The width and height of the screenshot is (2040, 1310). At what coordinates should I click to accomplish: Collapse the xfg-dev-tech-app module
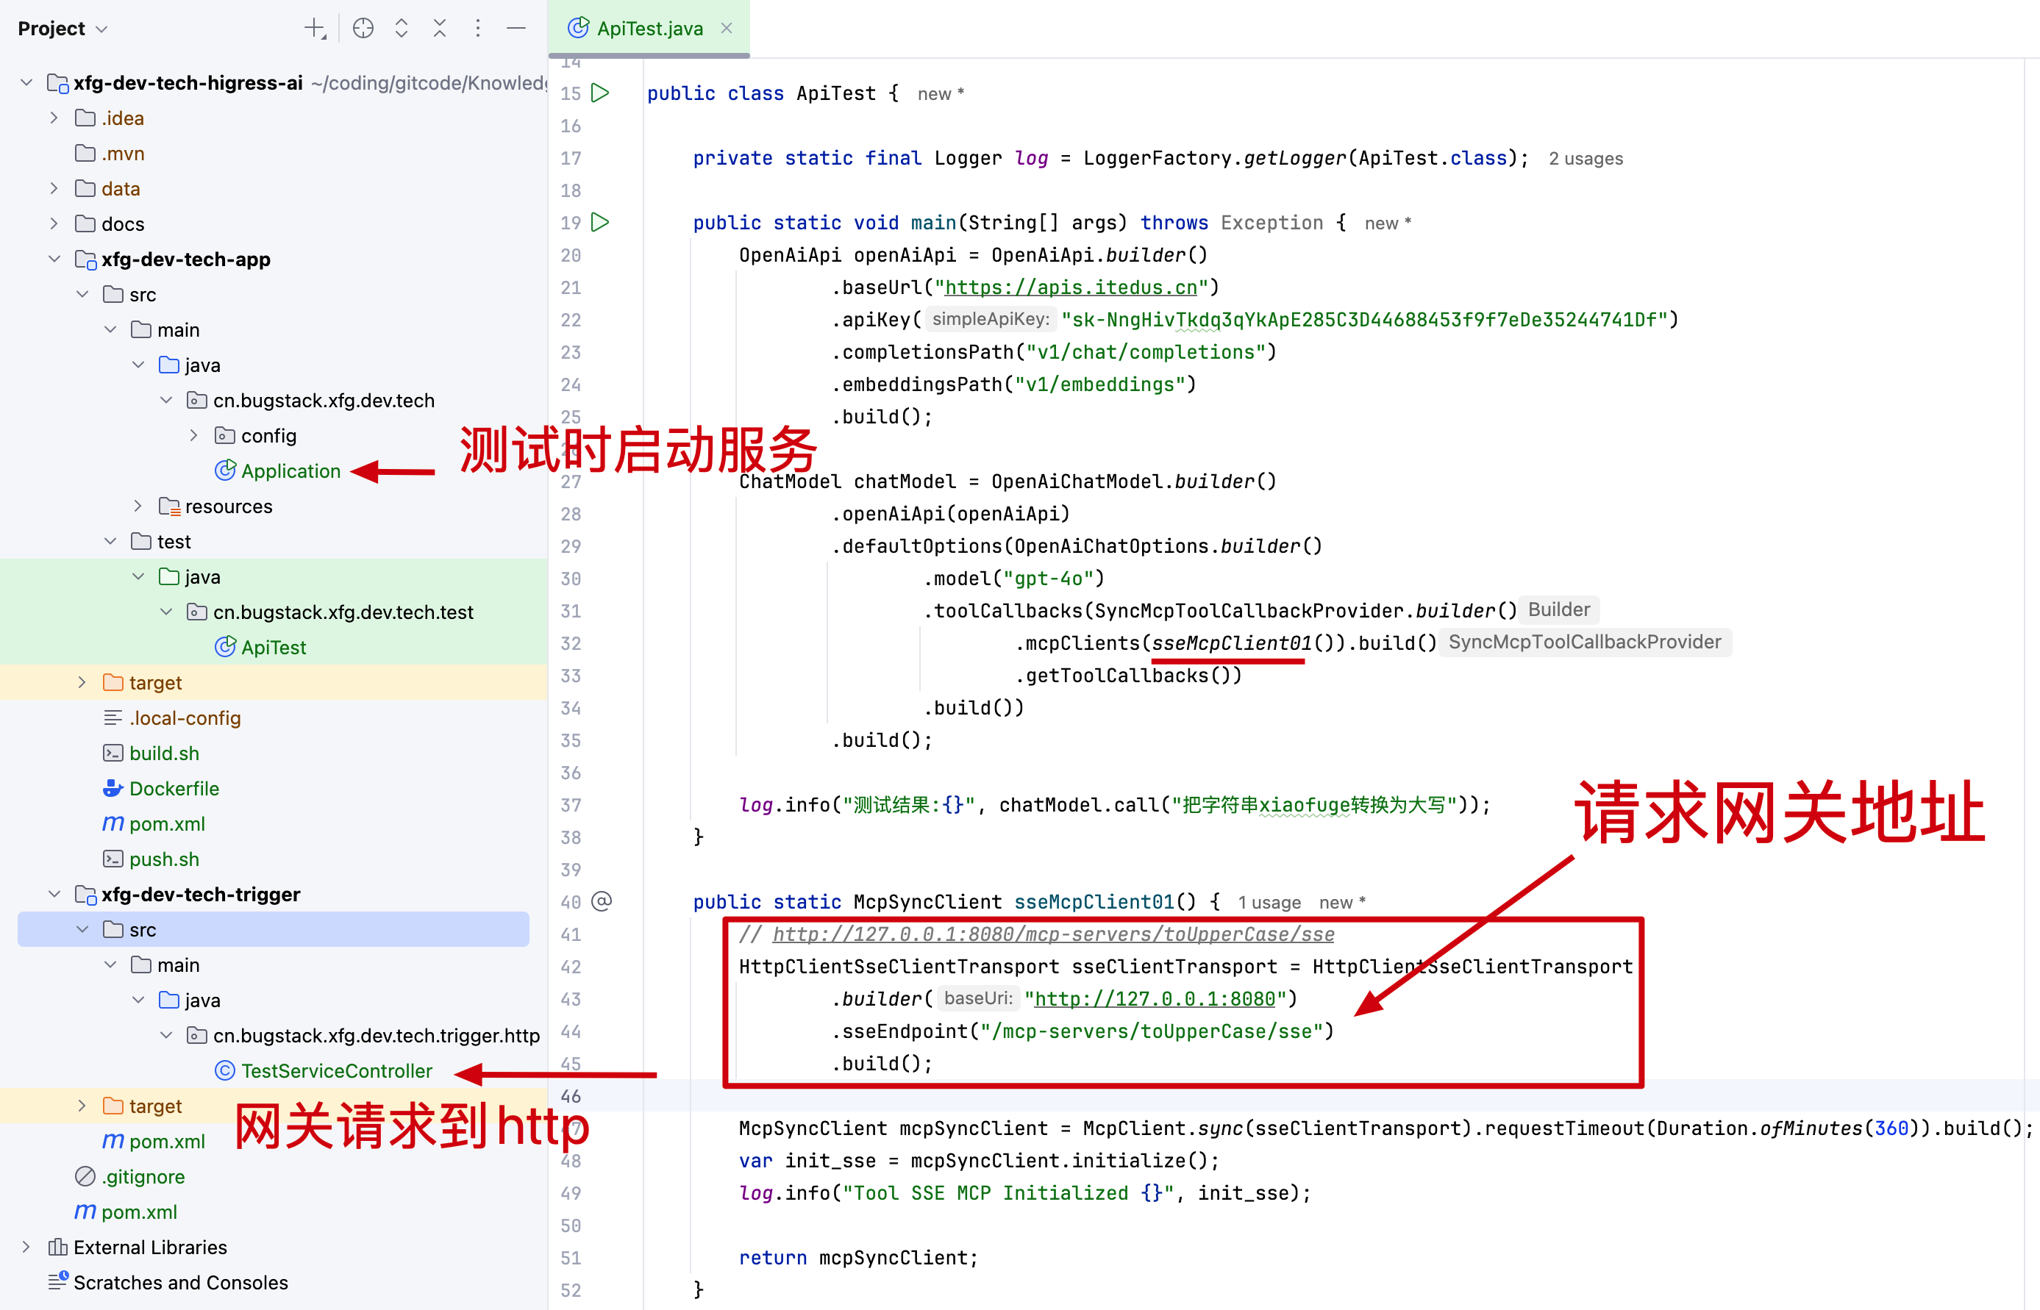click(x=54, y=260)
